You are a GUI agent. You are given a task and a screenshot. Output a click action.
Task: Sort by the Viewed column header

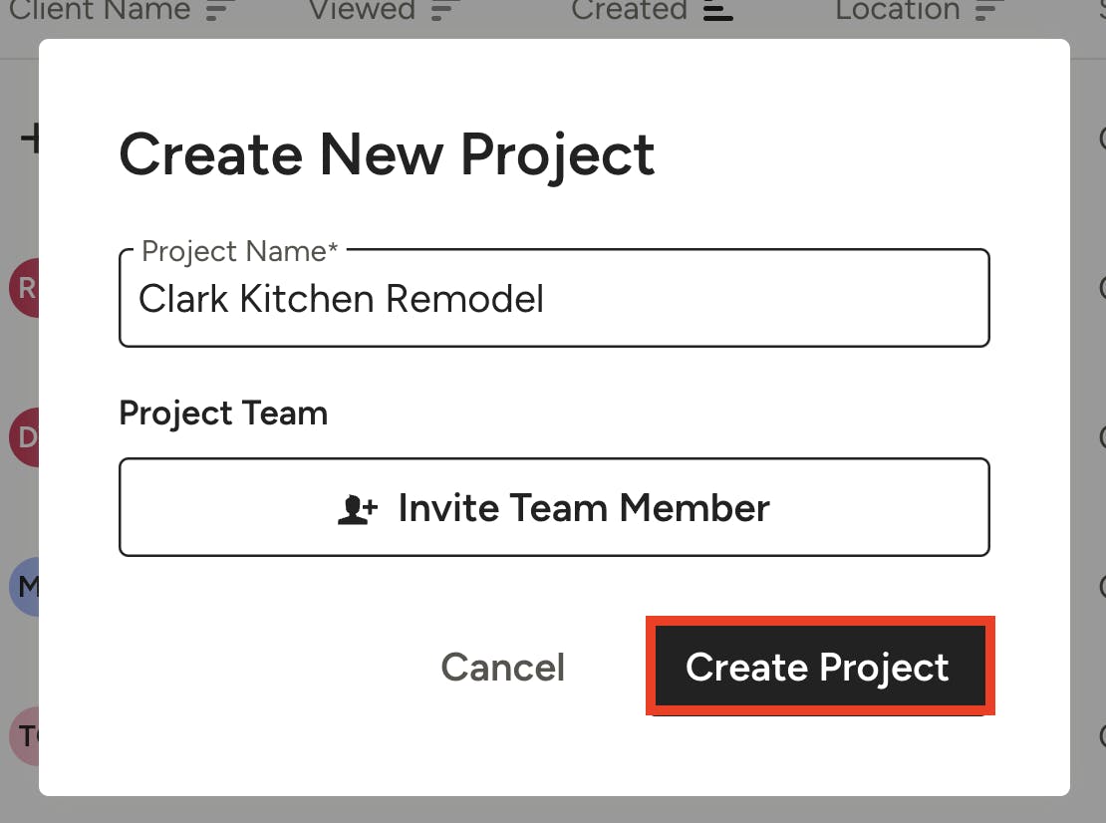tap(362, 10)
